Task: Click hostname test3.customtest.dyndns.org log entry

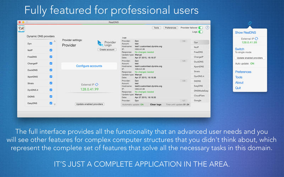Action: [148, 86]
